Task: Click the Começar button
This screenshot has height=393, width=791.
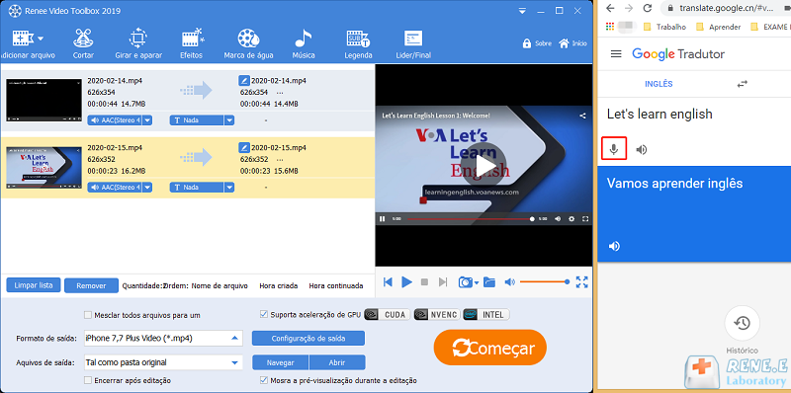Action: [x=489, y=348]
